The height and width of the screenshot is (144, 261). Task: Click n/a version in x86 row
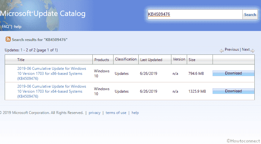175,73
